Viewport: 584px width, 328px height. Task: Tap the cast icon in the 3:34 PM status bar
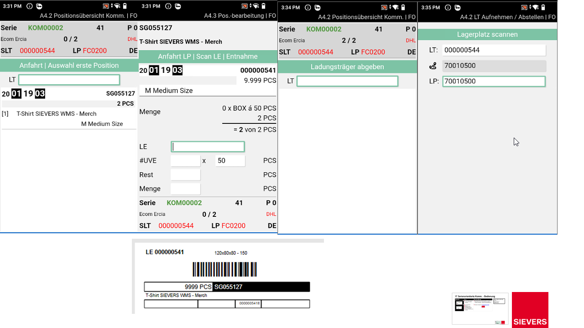click(383, 7)
